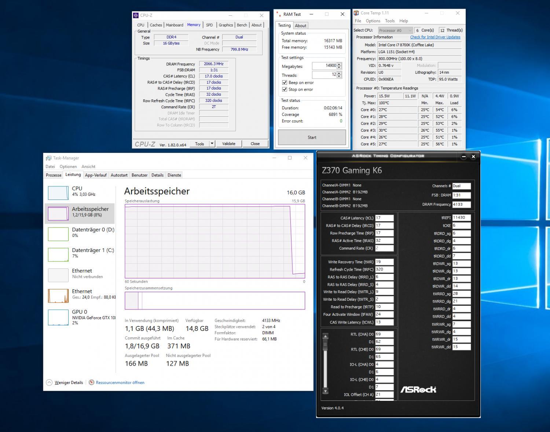Switch to Dienste tab
This screenshot has height=432, width=550.
175,175
